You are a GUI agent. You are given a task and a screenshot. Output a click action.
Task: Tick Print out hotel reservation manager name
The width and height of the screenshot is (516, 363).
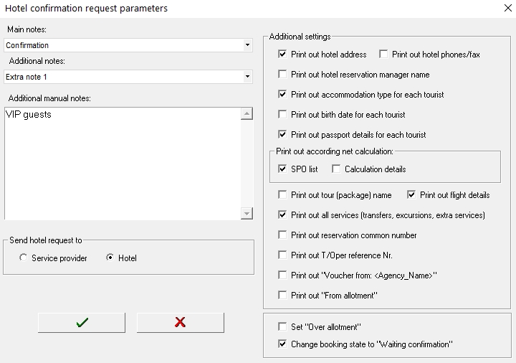[282, 74]
